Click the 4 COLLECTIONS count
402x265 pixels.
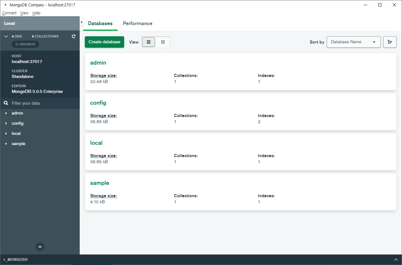[x=45, y=36]
